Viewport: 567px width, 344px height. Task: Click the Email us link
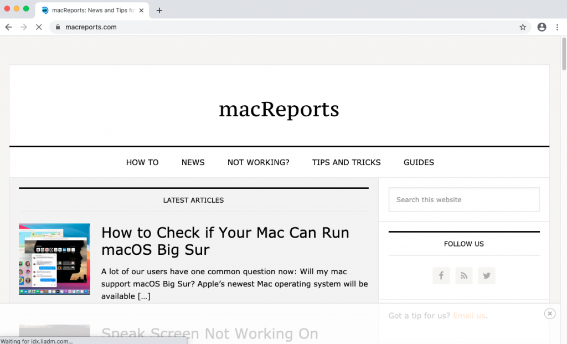[x=469, y=316]
